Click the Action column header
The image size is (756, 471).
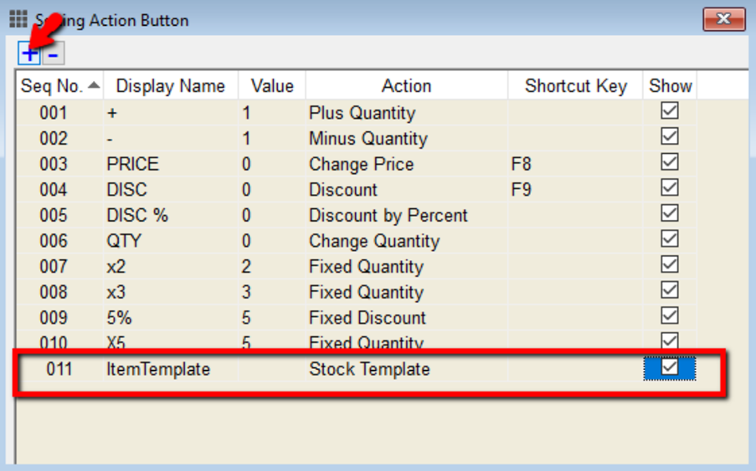406,85
